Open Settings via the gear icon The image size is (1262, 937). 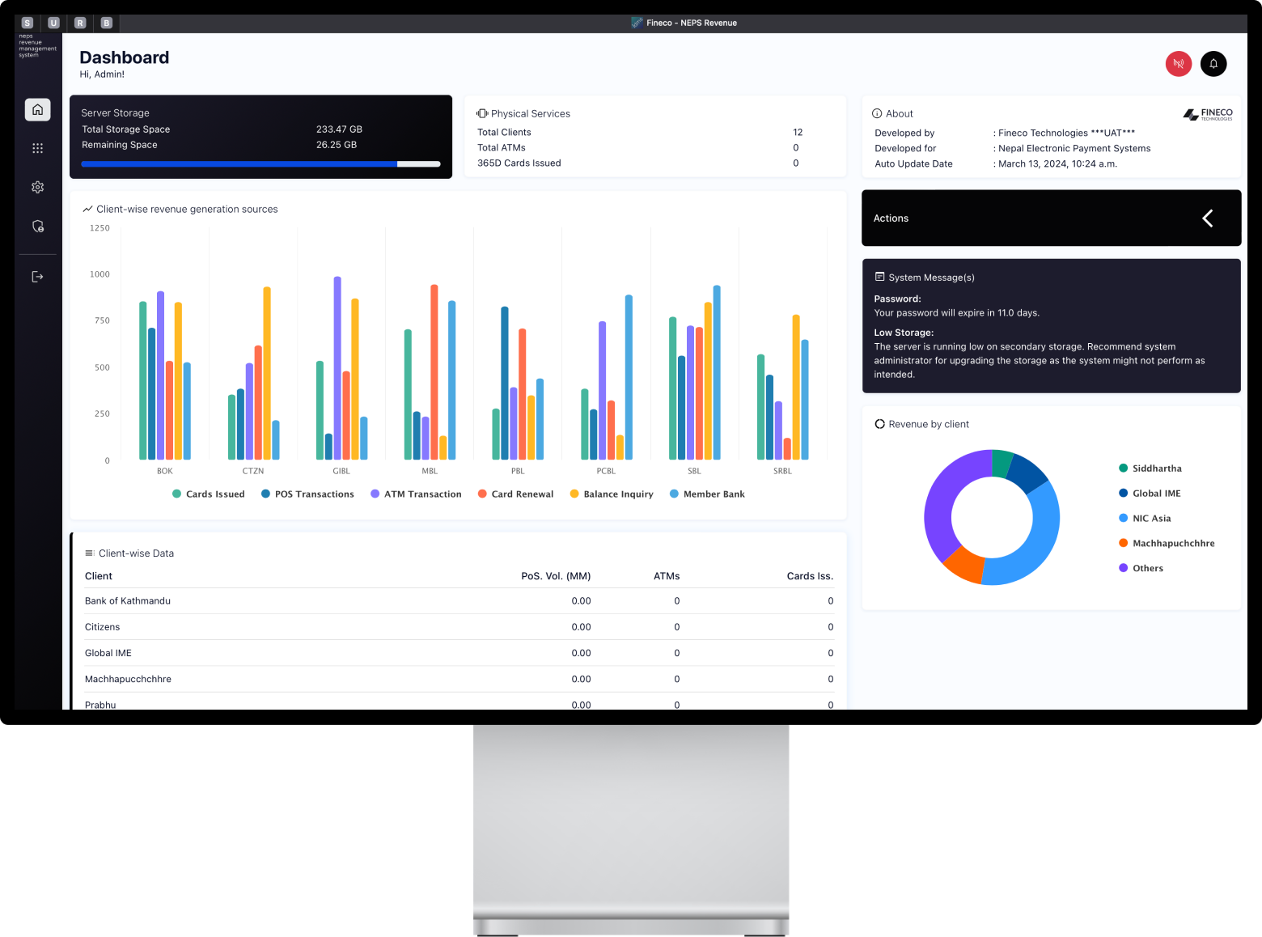pyautogui.click(x=37, y=187)
